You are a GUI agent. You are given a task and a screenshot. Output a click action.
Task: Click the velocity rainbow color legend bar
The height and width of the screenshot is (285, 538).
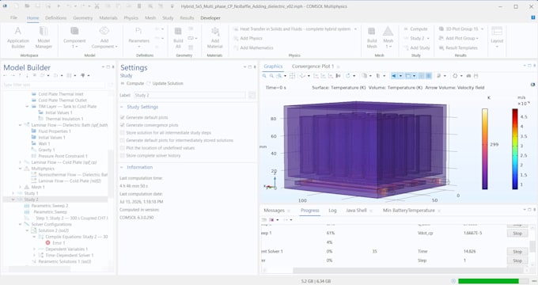515,149
